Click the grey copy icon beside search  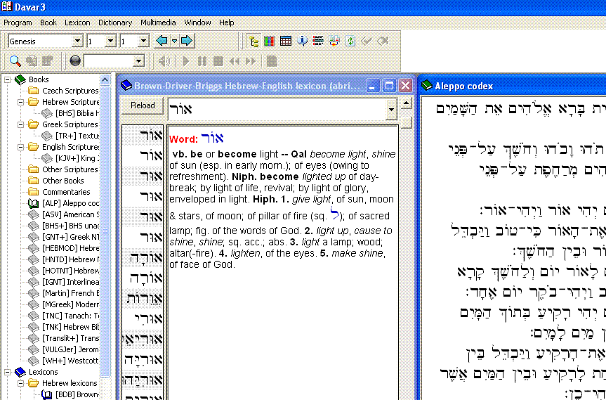coord(32,60)
